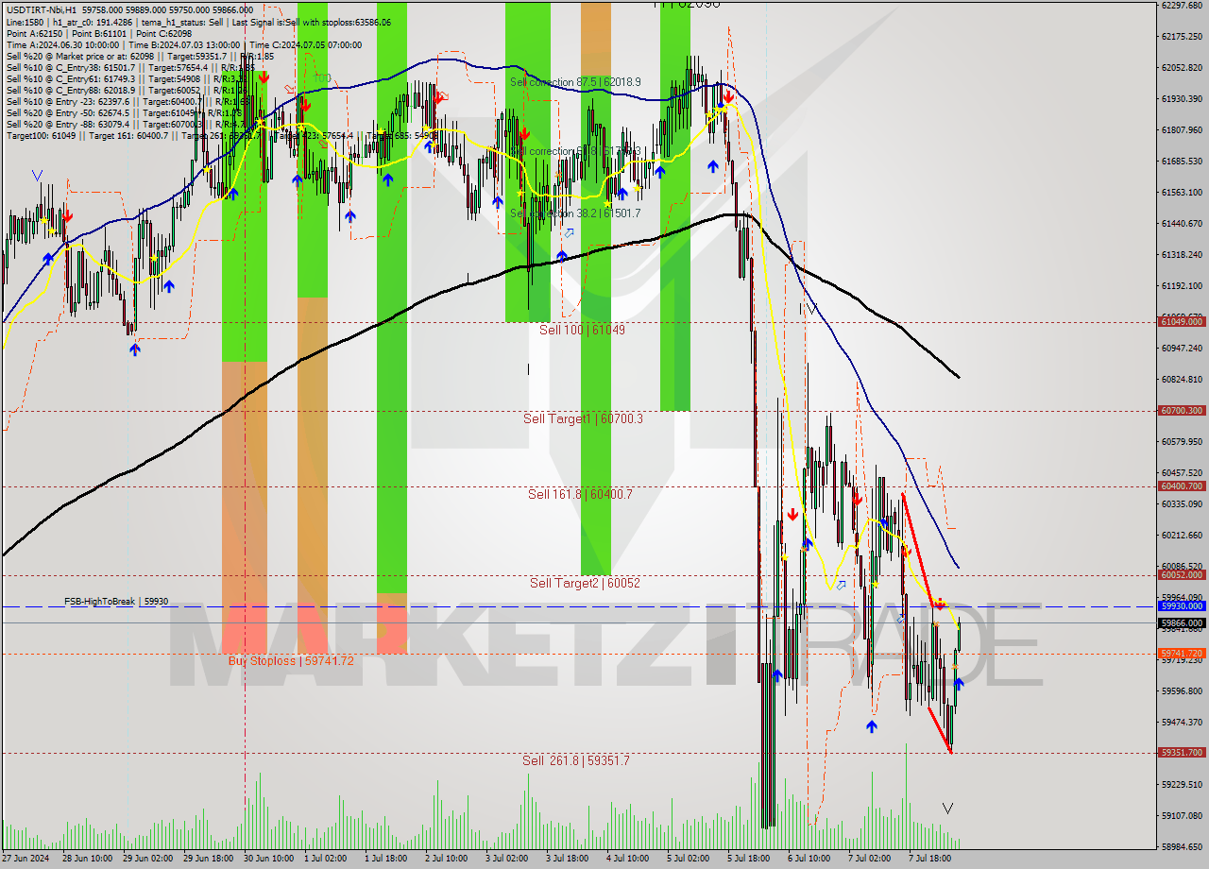Click the 60700.300 price tag on axis
Image resolution: width=1209 pixels, height=869 pixels.
[1181, 410]
